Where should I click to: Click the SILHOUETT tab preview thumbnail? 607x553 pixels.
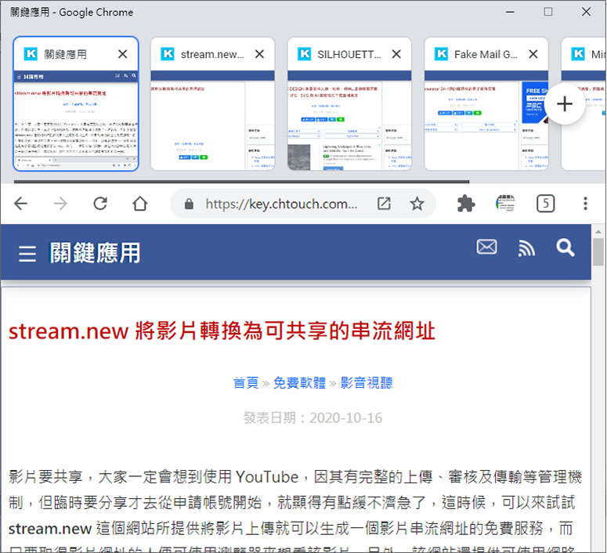pyautogui.click(x=349, y=120)
